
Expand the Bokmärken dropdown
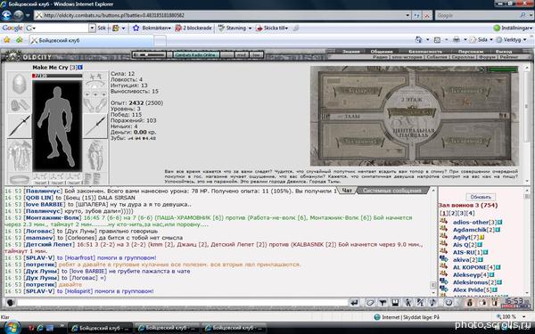pos(169,28)
